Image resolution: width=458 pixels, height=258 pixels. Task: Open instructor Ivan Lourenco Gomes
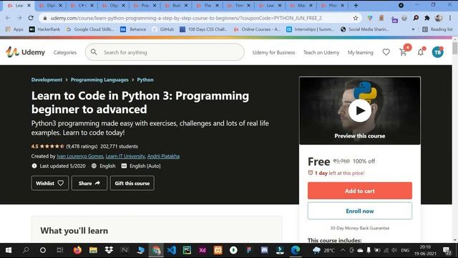[80, 156]
